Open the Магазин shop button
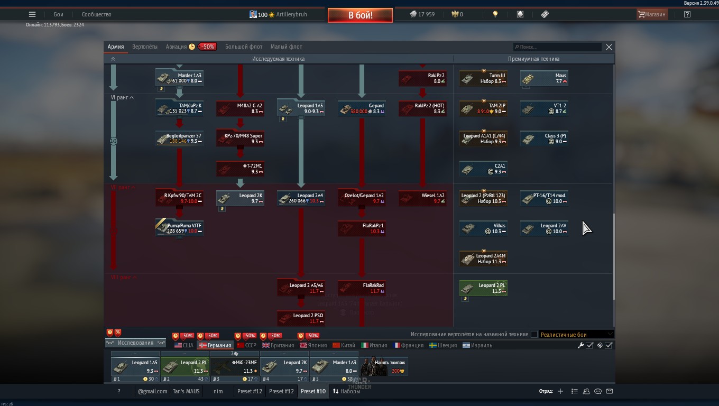The height and width of the screenshot is (406, 719). [x=652, y=14]
